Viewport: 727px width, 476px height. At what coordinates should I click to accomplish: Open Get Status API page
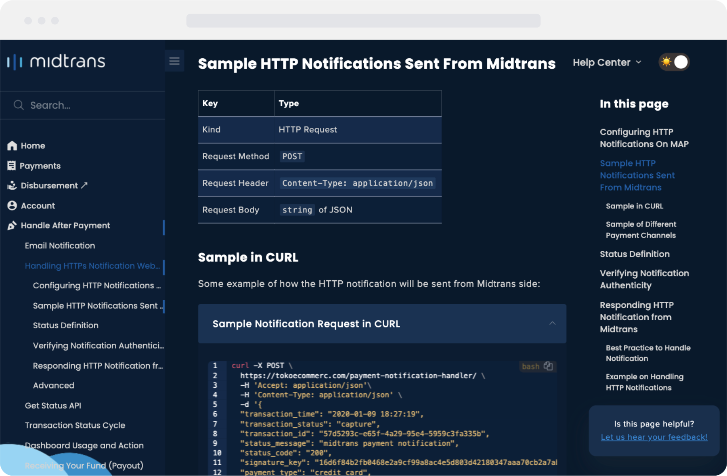pyautogui.click(x=53, y=405)
